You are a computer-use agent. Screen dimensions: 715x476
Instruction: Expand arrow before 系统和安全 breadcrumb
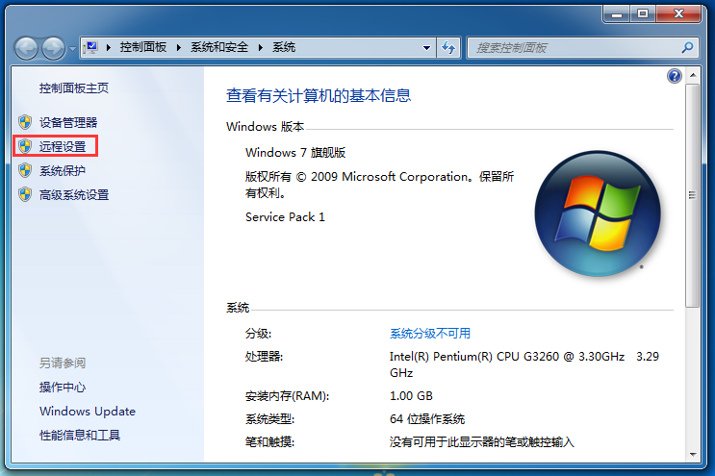pos(179,47)
